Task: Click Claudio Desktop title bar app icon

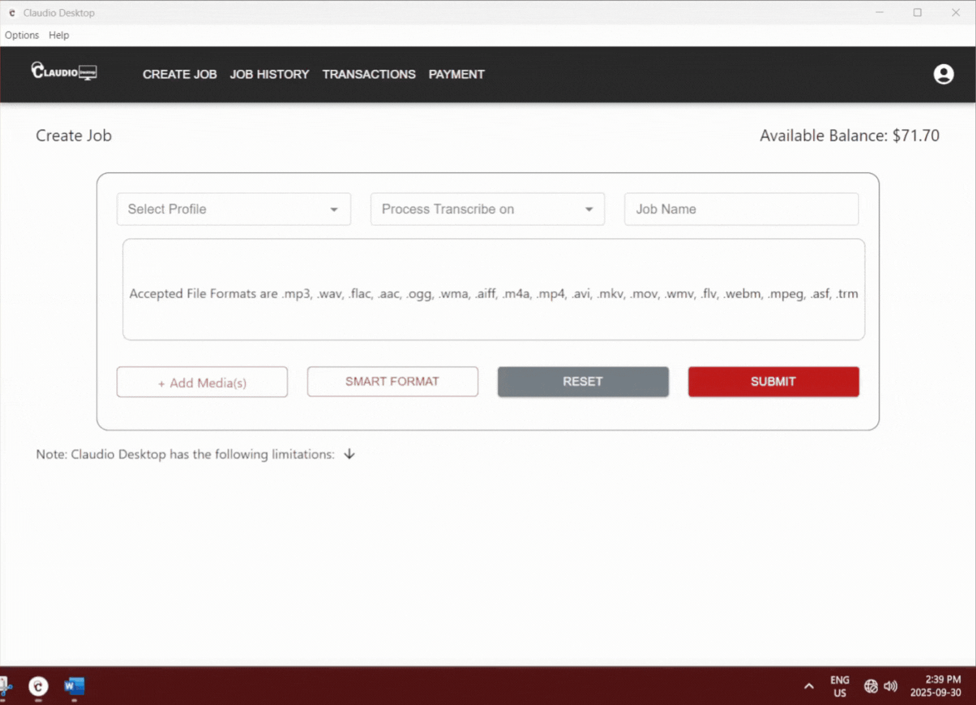Action: tap(12, 12)
